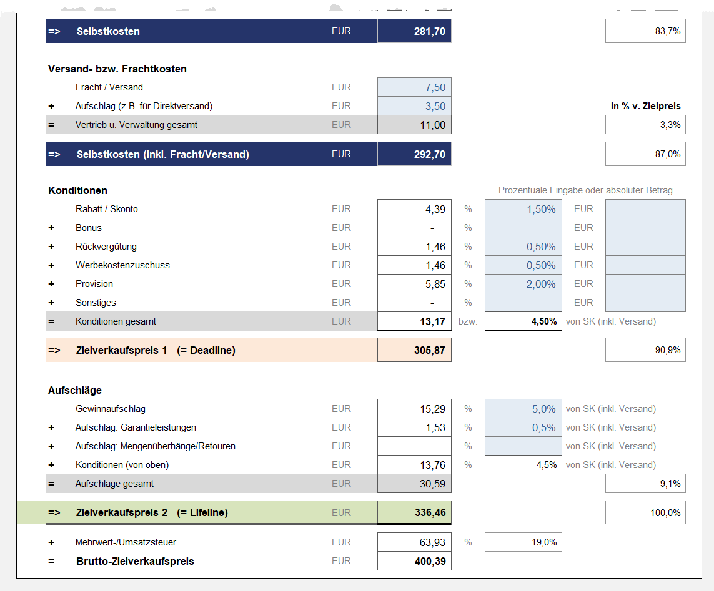Viewport: 714px width, 591px height.
Task: Select the Garantieleistungen percentage input 0,5%
Action: pyautogui.click(x=523, y=427)
